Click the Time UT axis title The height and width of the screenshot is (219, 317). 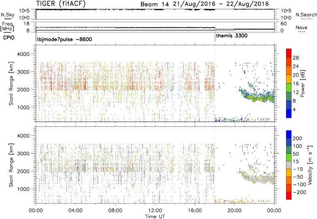pyautogui.click(x=155, y=217)
